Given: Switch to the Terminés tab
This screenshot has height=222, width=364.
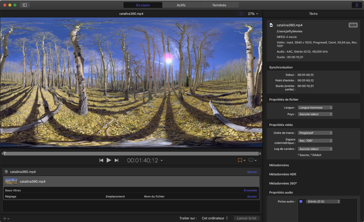Looking at the screenshot, I should click(x=219, y=5).
